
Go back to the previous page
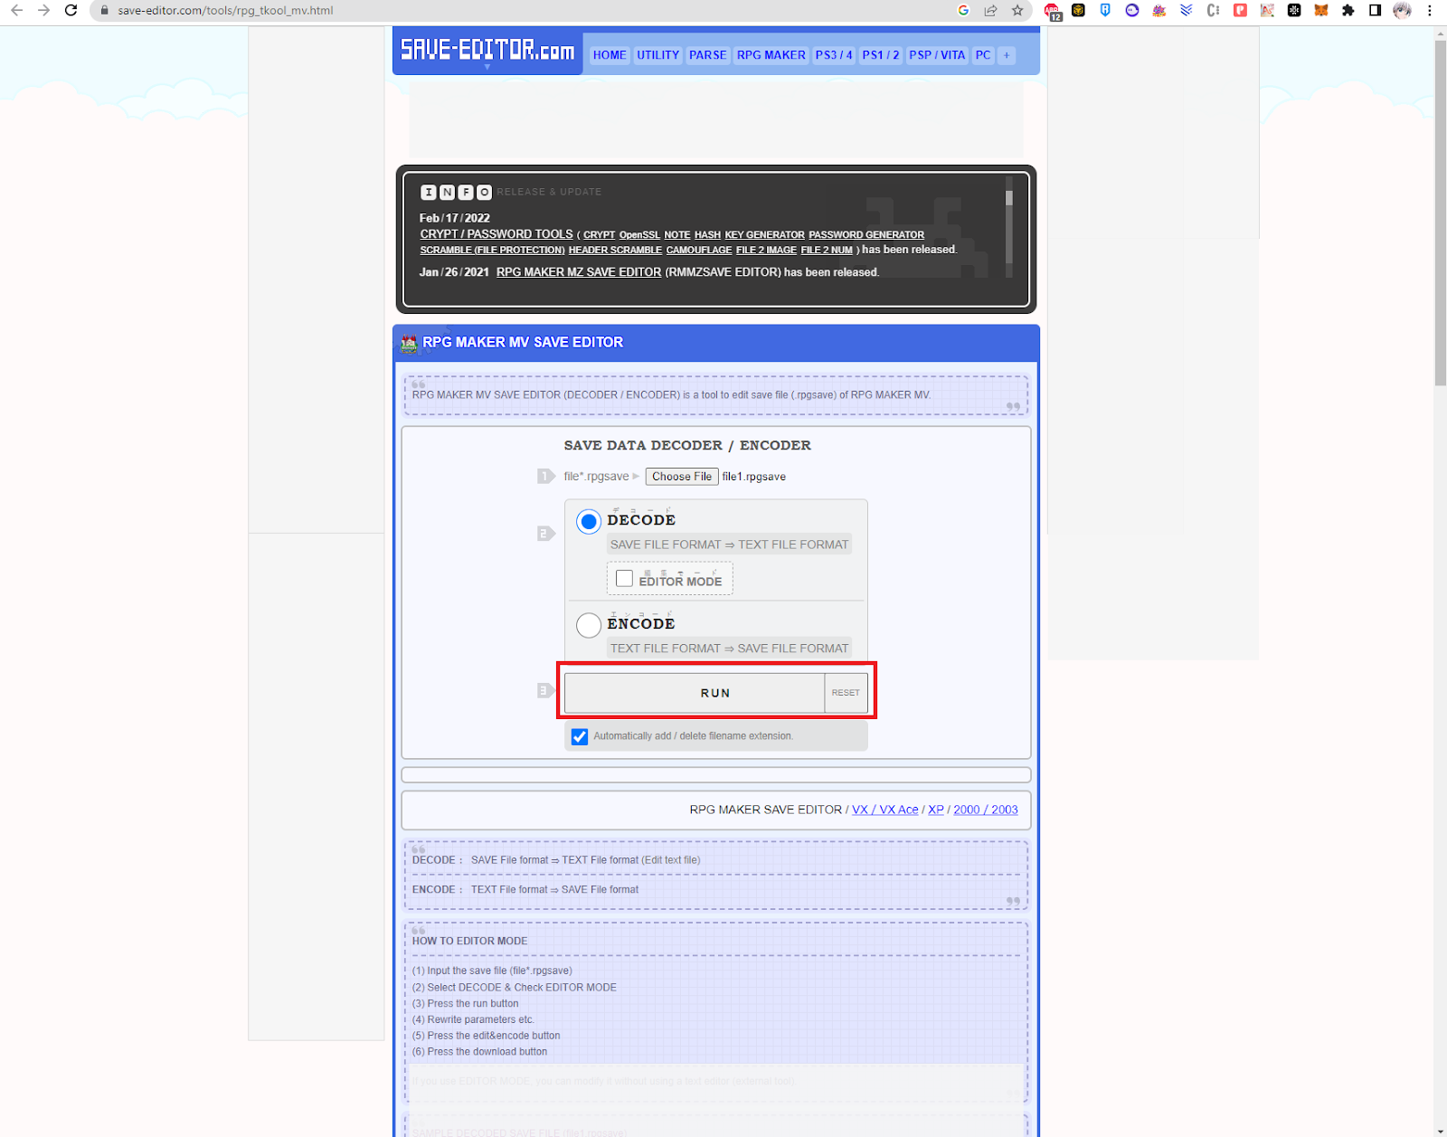(x=16, y=11)
